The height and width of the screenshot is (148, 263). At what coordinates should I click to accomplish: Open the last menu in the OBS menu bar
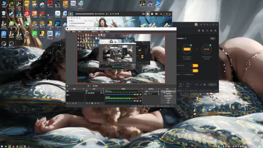point(108,32)
